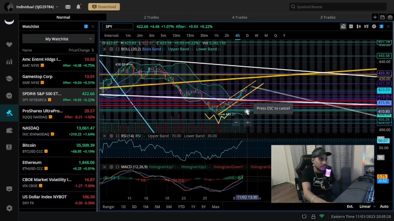Viewport: 394px width, 221px height.
Task: Toggle Ext. extended hours display
Action: click(x=350, y=207)
